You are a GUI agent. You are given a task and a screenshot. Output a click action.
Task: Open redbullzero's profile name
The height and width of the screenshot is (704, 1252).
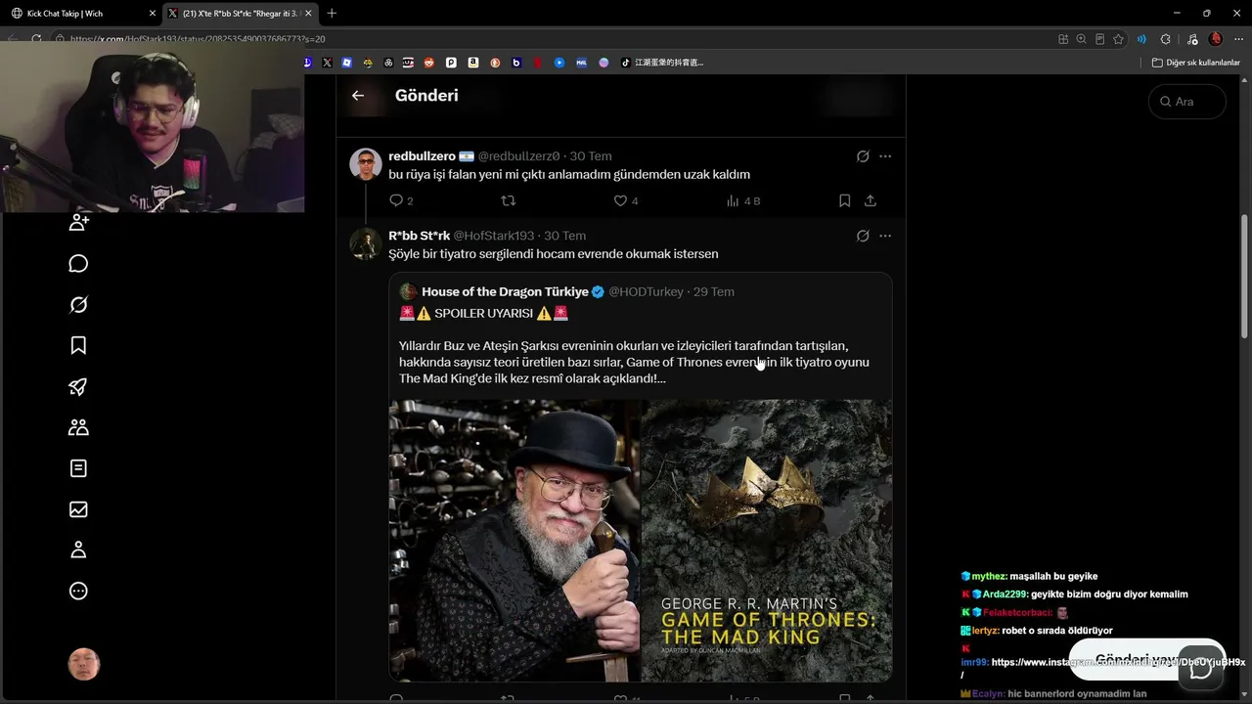(422, 156)
